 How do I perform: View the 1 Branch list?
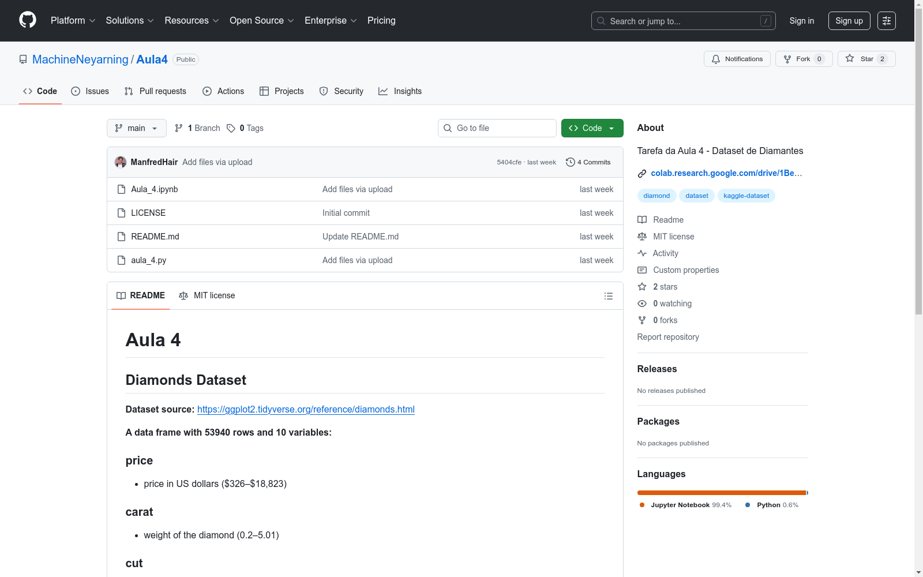point(197,128)
